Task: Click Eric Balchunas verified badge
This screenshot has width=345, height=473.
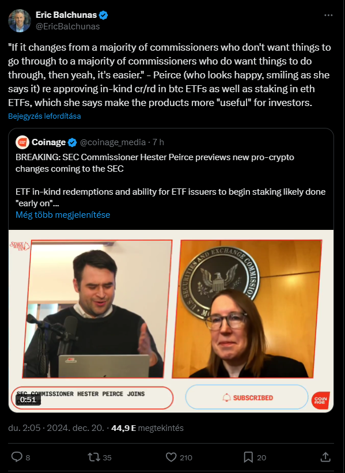Action: [x=104, y=15]
